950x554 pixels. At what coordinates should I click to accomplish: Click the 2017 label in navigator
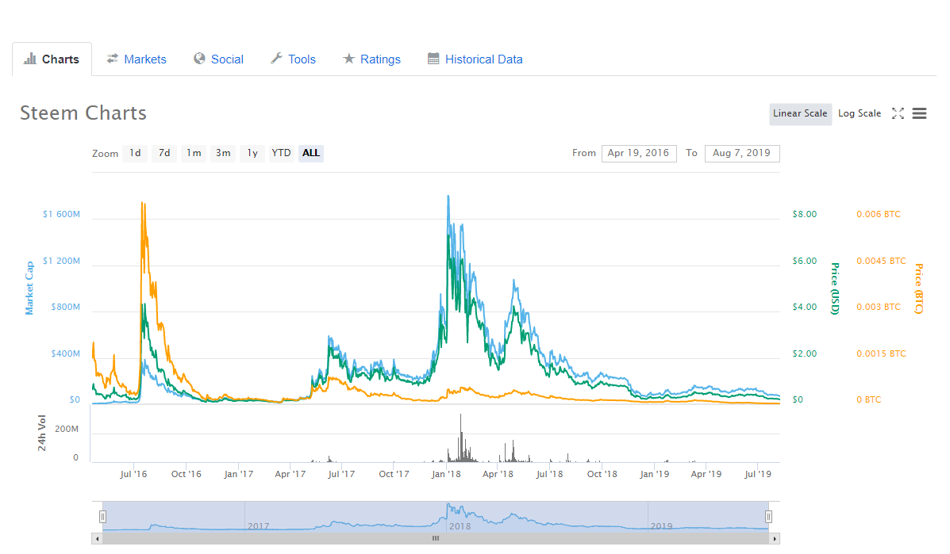(x=258, y=526)
